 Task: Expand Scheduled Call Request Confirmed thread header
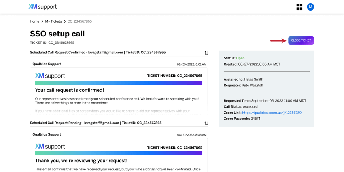click(98, 53)
